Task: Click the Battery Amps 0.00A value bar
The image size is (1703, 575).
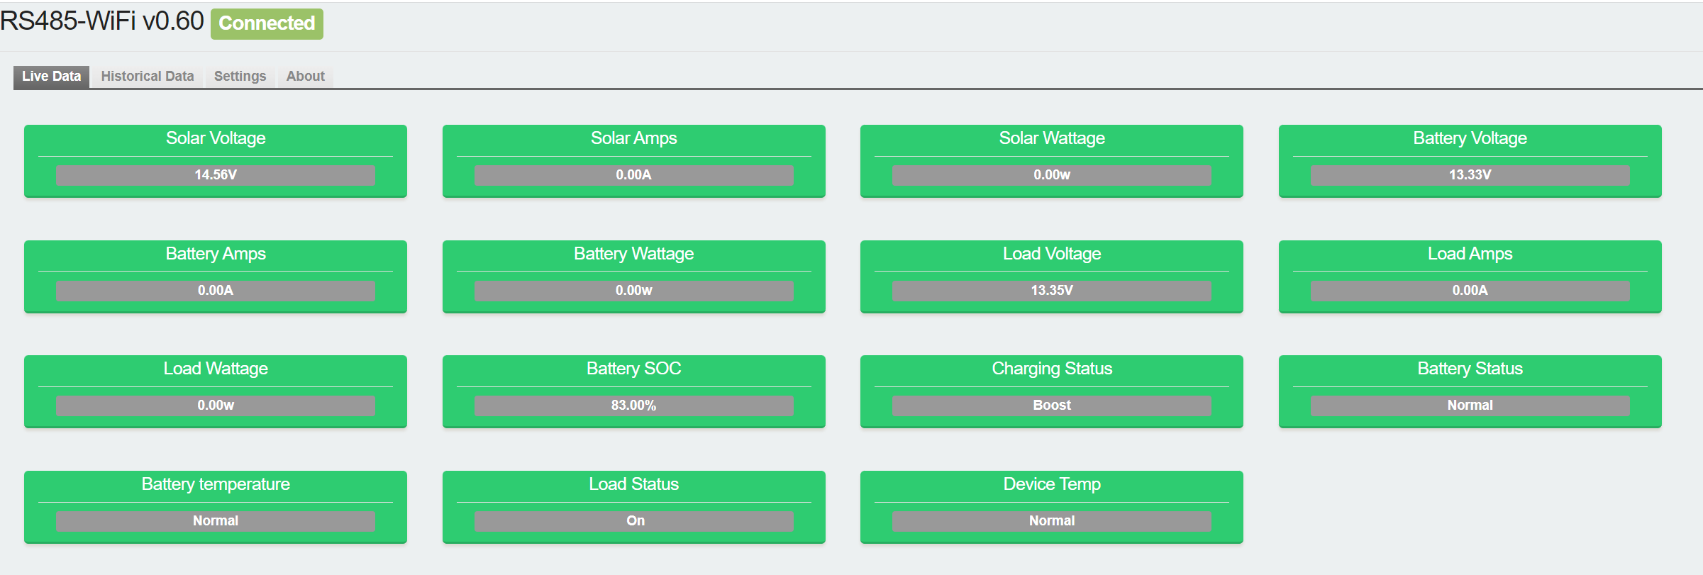Action: click(216, 291)
